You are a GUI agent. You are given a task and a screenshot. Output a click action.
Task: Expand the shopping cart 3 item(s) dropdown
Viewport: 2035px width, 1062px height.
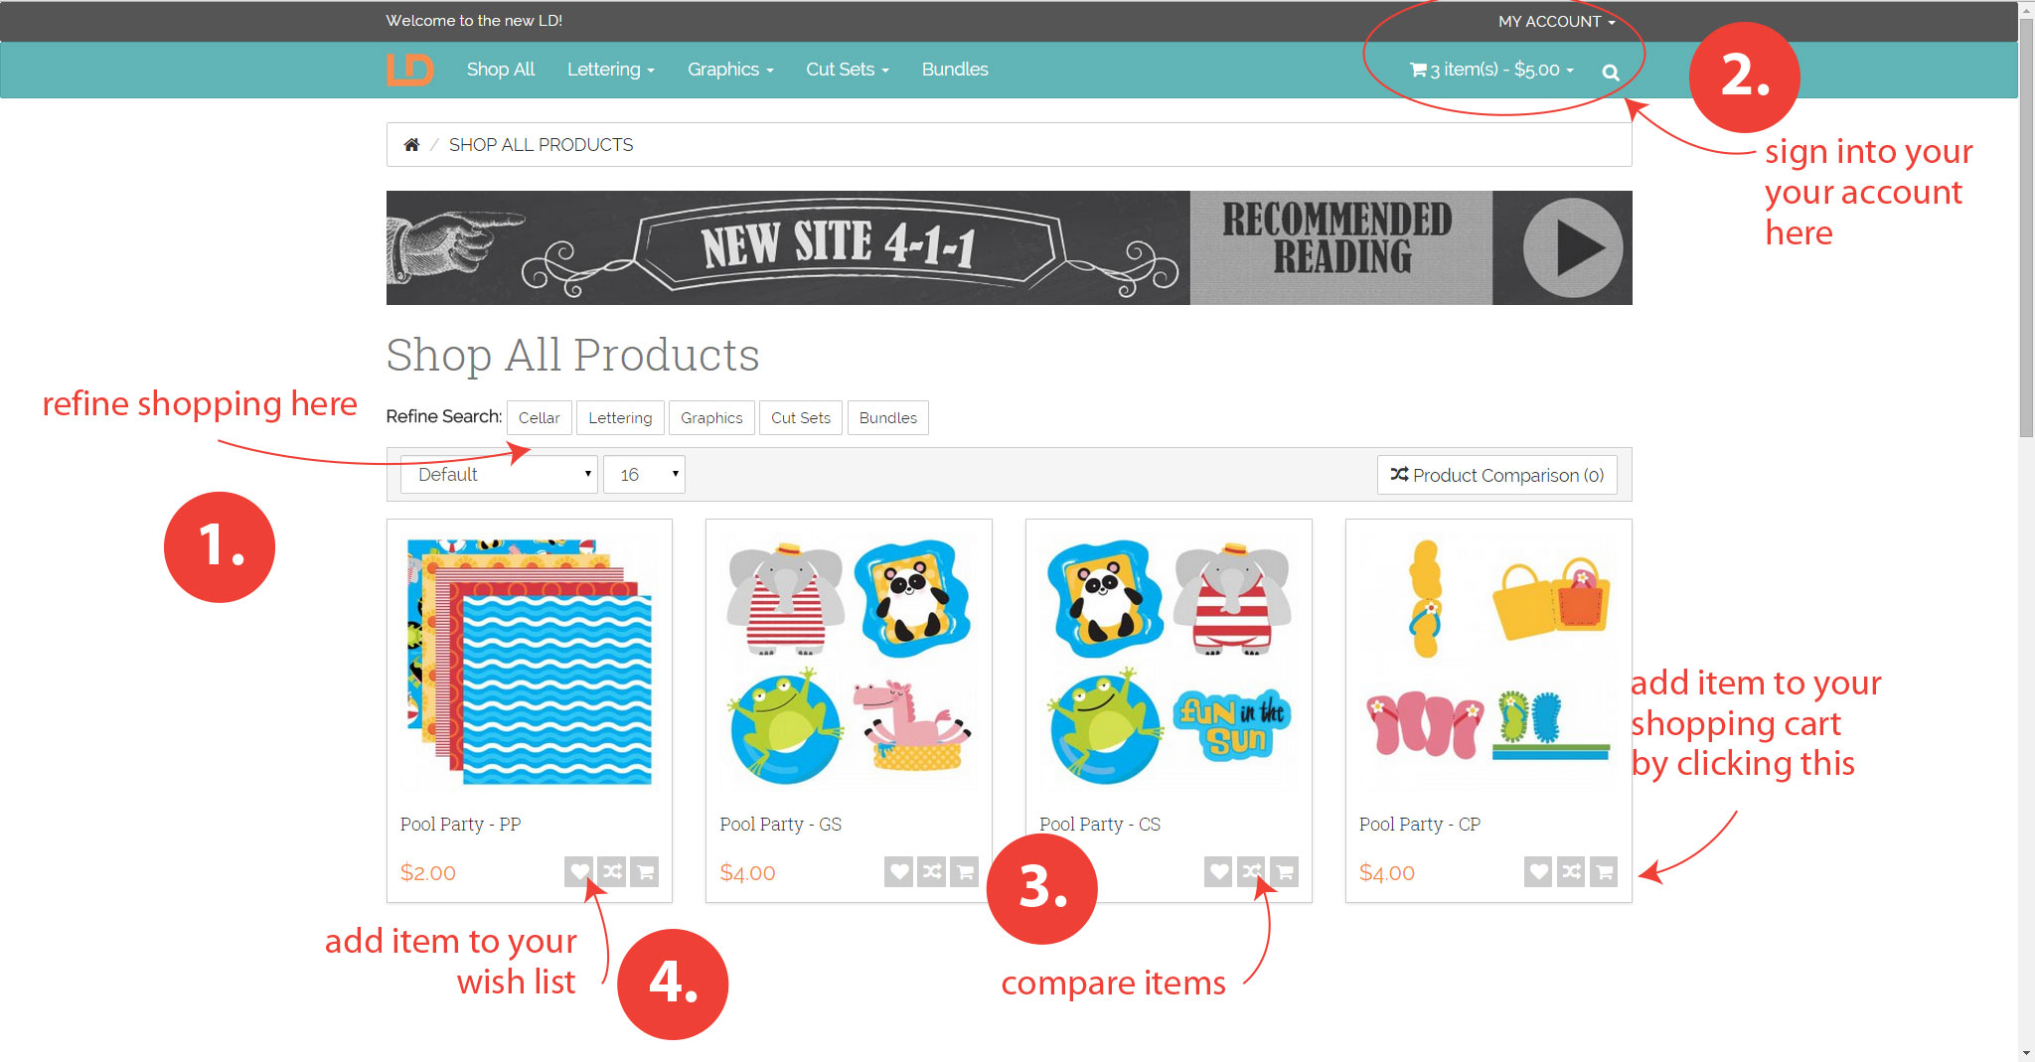pos(1491,70)
